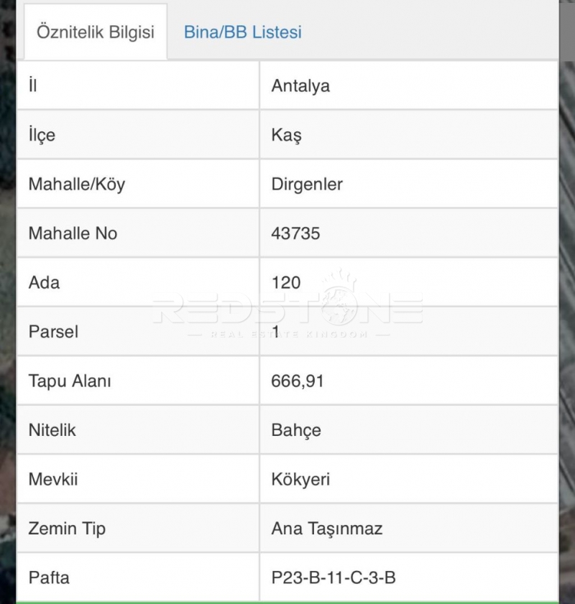Screen dimensions: 575x604
Task: Select the Nitelik row label
Action: (52, 430)
